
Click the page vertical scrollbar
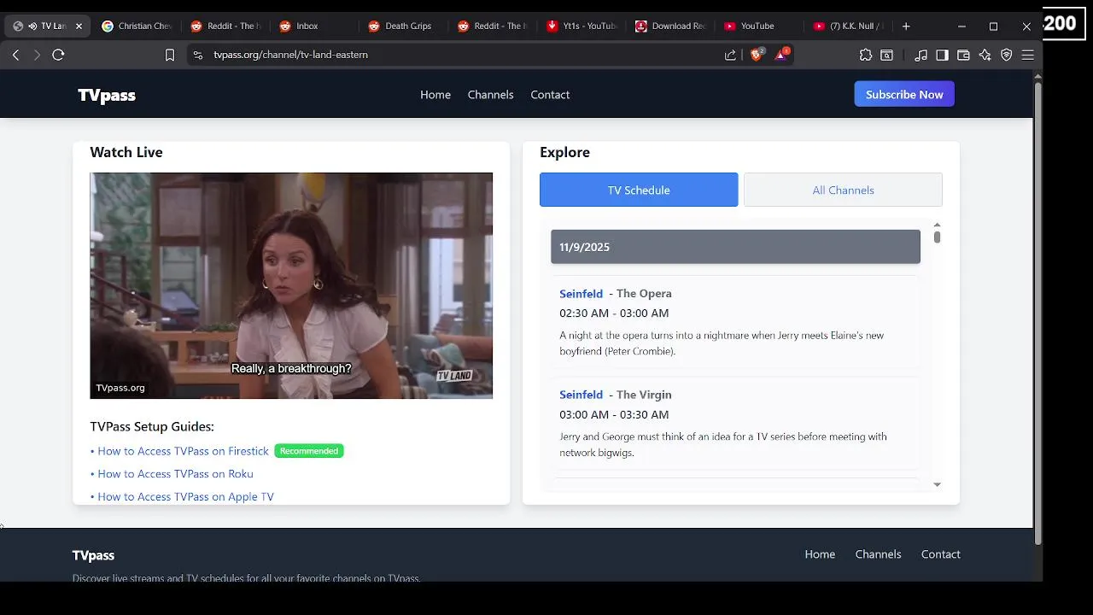[x=1038, y=313]
